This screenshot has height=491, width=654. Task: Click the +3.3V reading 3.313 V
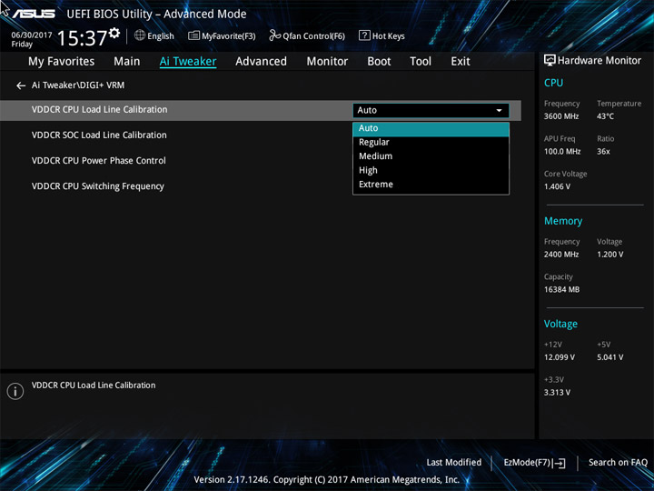pos(557,393)
